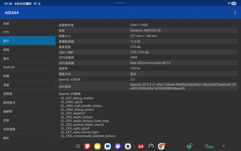Image resolution: width=241 pixels, height=151 pixels.
Task: Go to the 網路 section
Action: pyautogui.click(x=28, y=49)
